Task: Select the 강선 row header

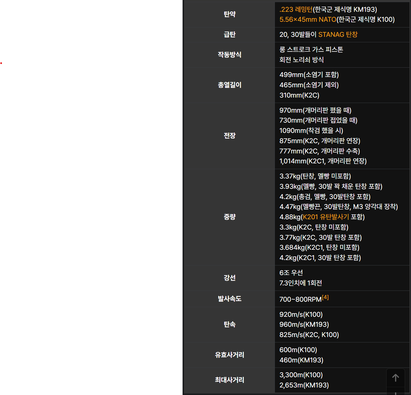Action: click(230, 278)
